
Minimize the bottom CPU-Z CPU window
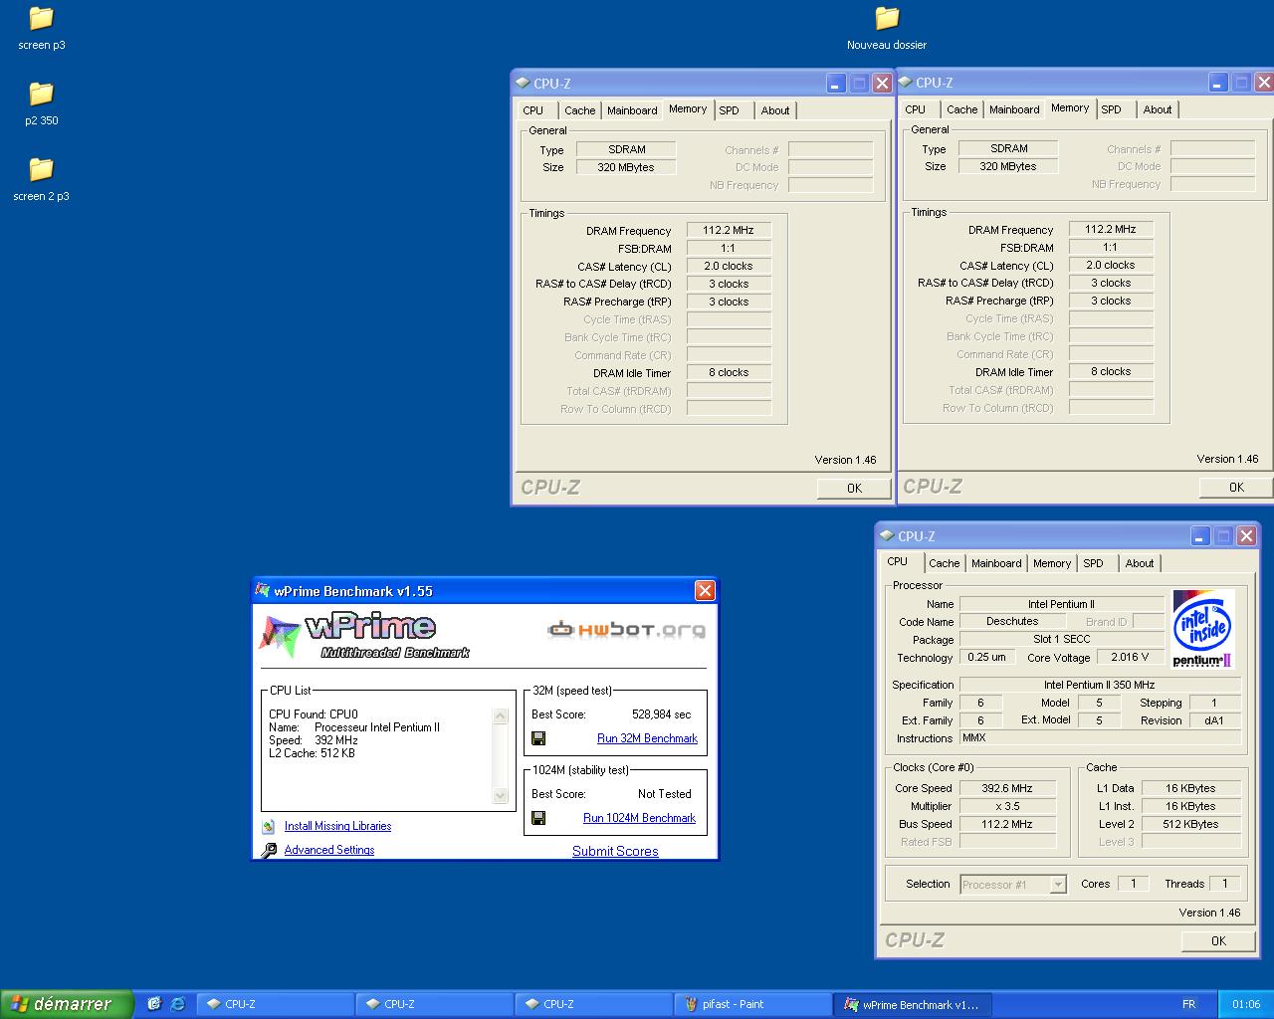pyautogui.click(x=1200, y=536)
